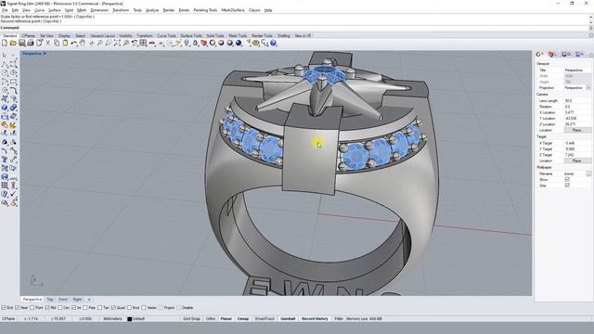Click Place button for Camera location
Image resolution: width=594 pixels, height=334 pixels.
[x=577, y=130]
